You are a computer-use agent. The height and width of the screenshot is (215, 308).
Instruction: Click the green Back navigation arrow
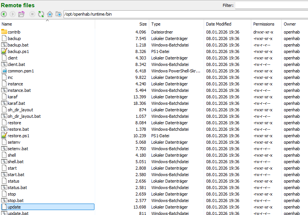(4, 14)
